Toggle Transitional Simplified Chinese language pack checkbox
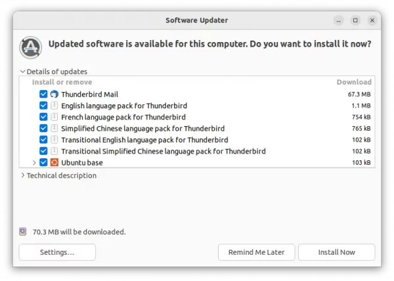Image resolution: width=394 pixels, height=281 pixels. point(43,151)
